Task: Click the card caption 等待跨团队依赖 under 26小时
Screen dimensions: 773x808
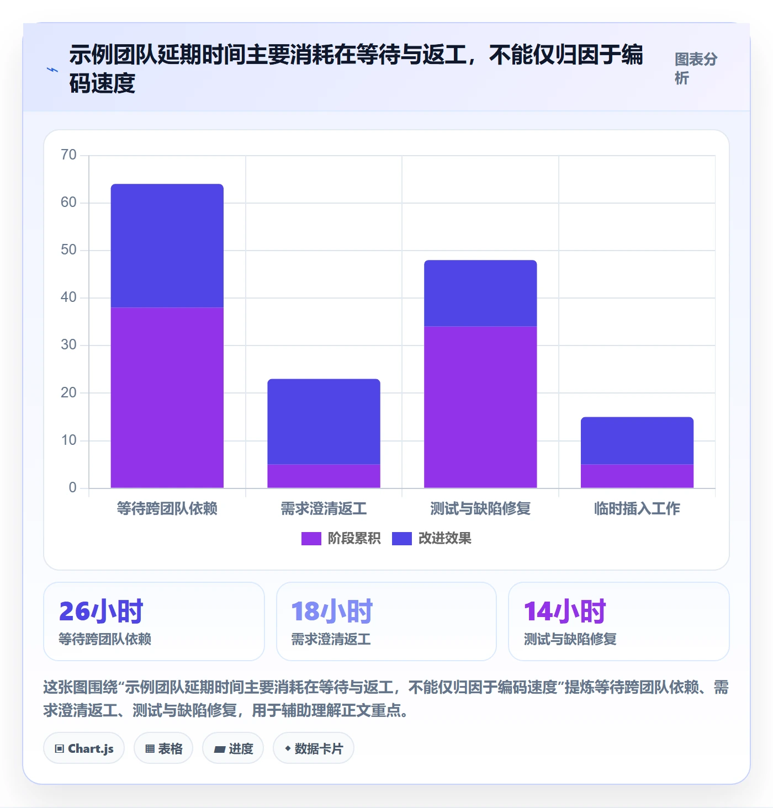Action: 105,639
